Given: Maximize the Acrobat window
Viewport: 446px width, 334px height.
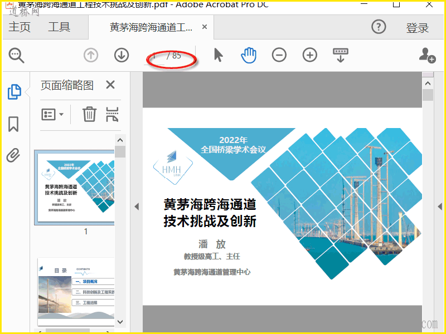Looking at the screenshot, I should click(x=396, y=4).
